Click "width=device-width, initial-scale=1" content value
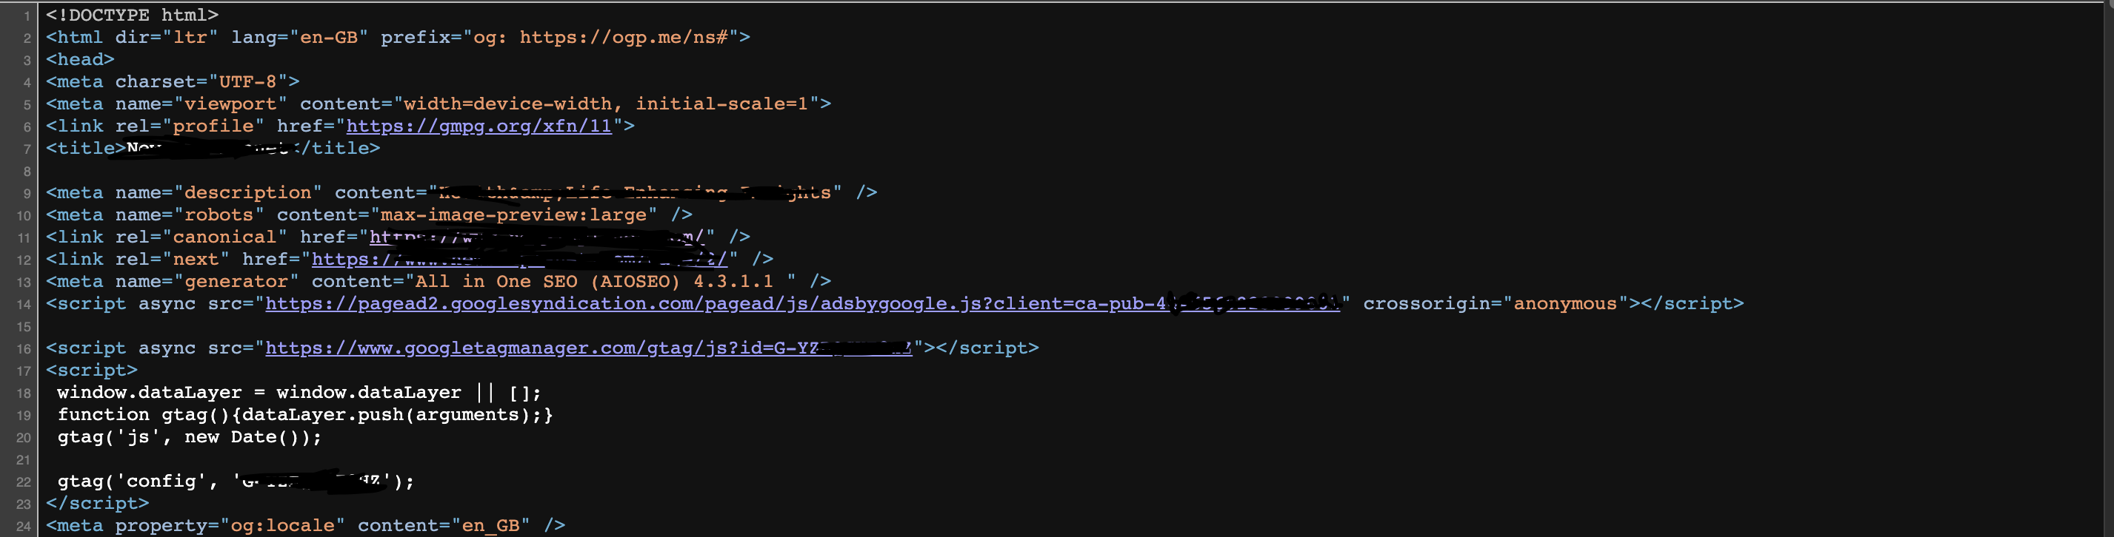Image resolution: width=2114 pixels, height=537 pixels. point(607,104)
